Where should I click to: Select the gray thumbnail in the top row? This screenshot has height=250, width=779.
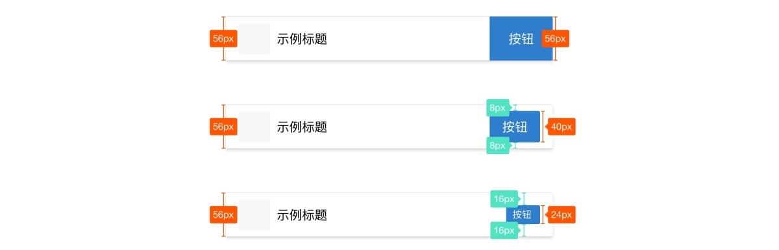point(254,39)
